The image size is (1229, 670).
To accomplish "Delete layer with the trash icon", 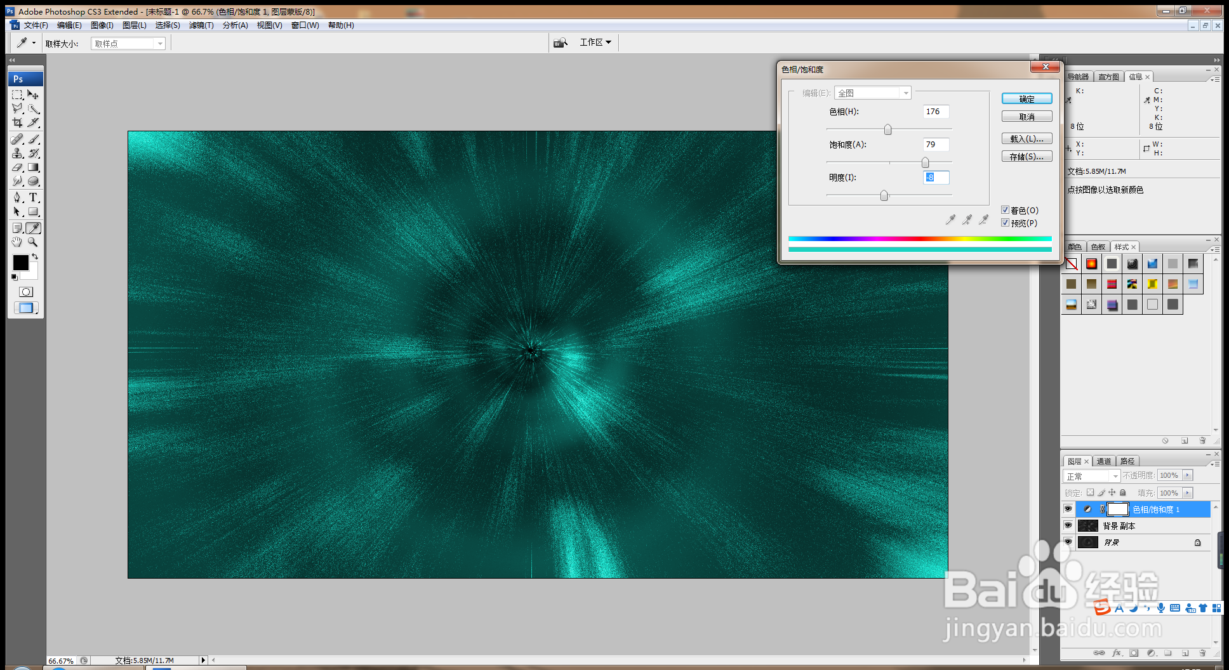I will [x=1202, y=653].
